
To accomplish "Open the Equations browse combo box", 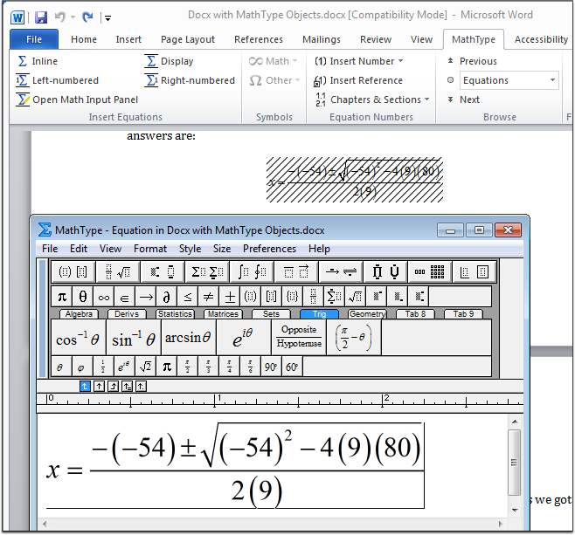I will click(x=509, y=80).
